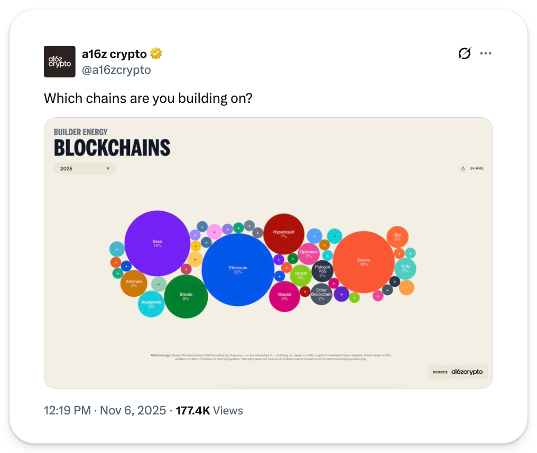Click the green Bitcoin 8% bubble
This screenshot has width=537, height=453.
pyautogui.click(x=186, y=297)
